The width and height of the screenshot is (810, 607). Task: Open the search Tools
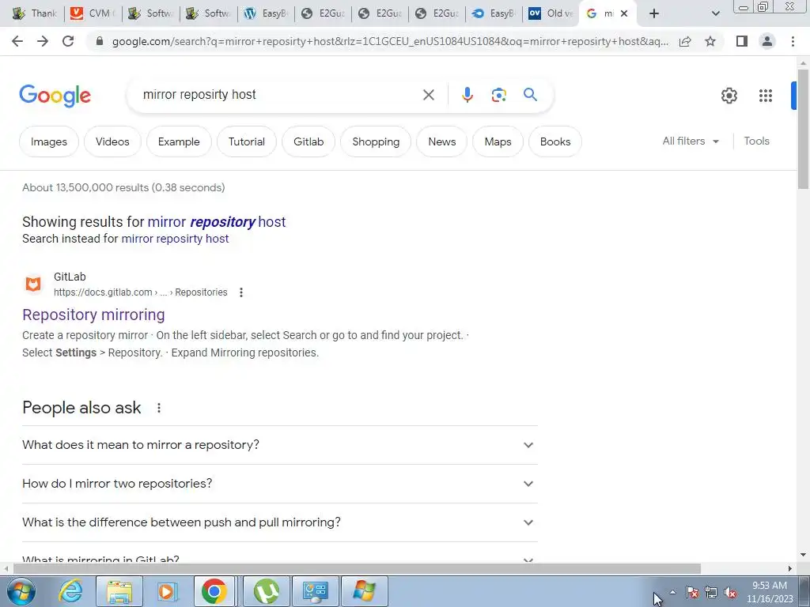pos(756,141)
